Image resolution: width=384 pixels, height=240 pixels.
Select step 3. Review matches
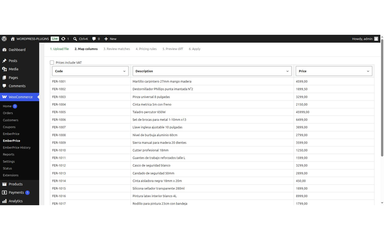[x=117, y=49]
